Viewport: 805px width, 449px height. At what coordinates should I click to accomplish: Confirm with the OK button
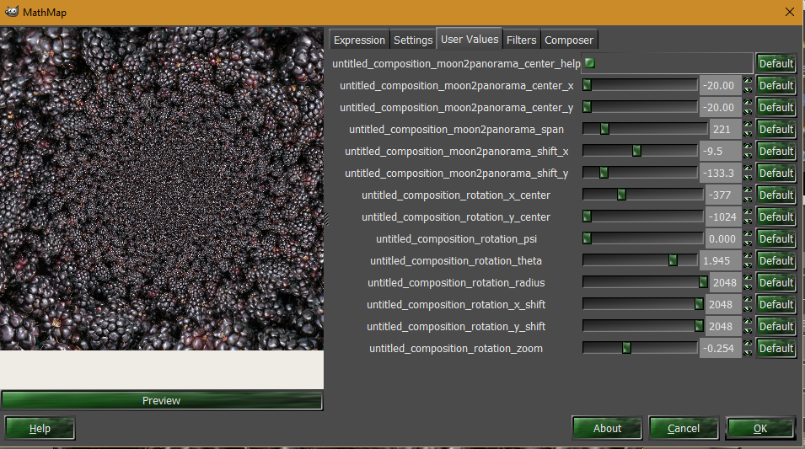(760, 429)
